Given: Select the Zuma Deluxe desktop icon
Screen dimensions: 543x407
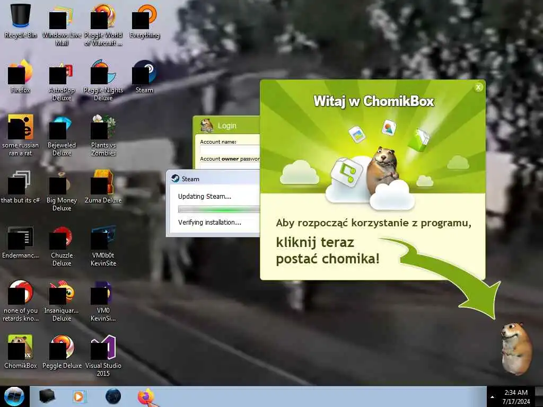Looking at the screenshot, I should tap(103, 187).
